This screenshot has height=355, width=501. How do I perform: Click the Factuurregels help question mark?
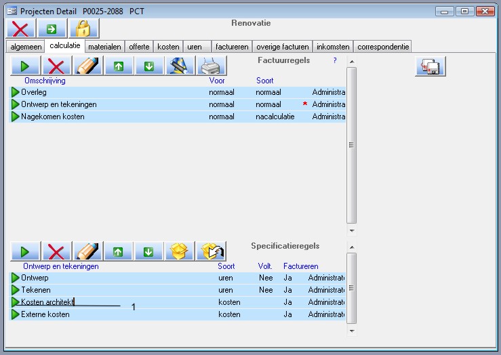tap(335, 60)
